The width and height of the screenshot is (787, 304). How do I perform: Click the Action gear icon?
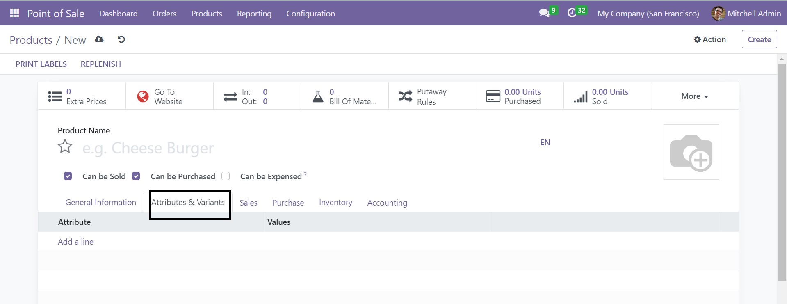[x=697, y=39]
